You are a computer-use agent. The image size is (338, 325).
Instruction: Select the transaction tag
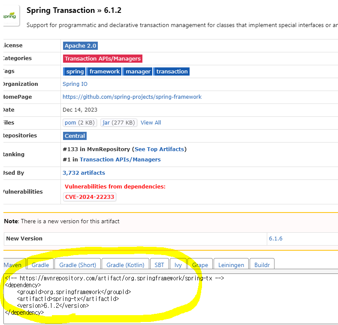coord(172,71)
